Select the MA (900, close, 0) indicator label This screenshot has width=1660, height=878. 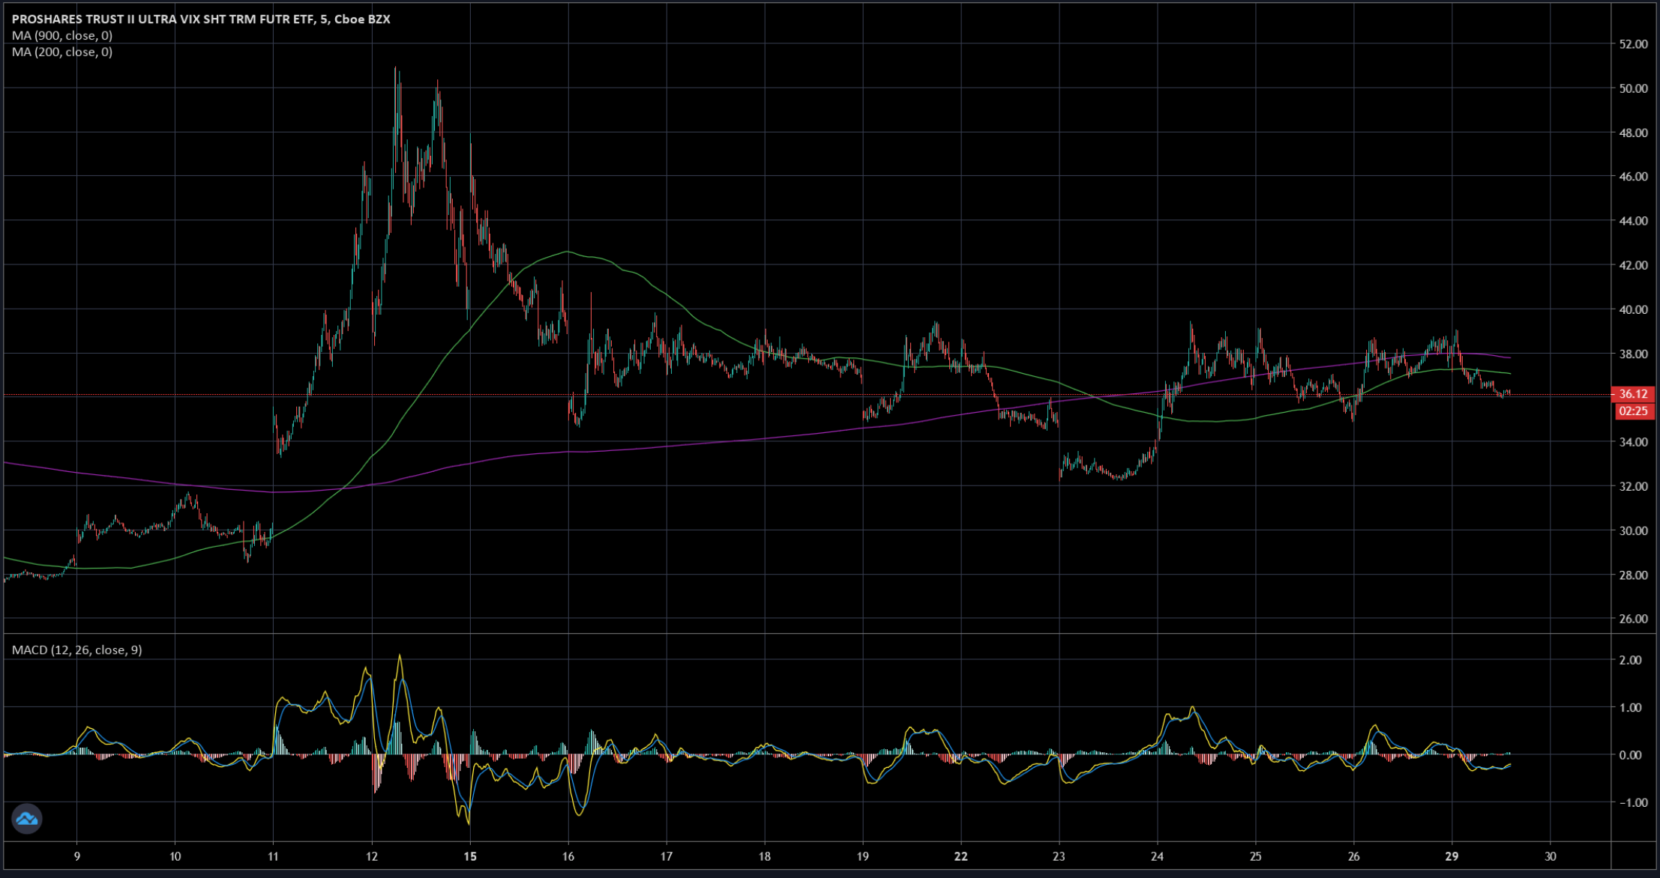(x=62, y=36)
